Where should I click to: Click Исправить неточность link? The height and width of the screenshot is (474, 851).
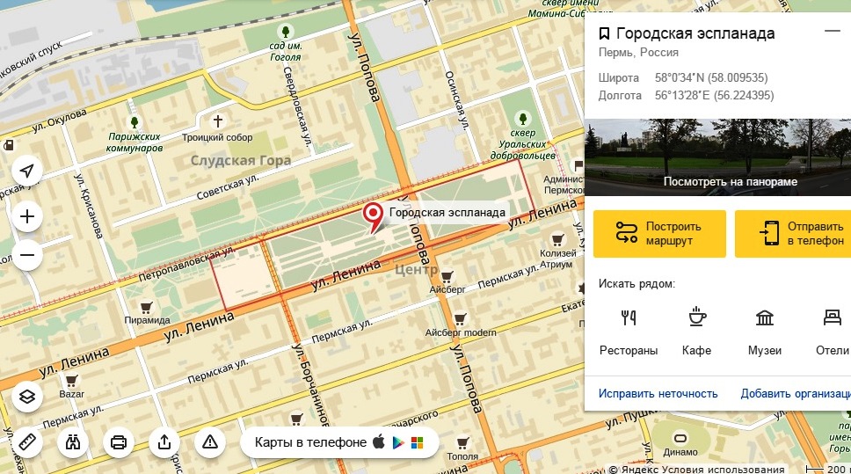[658, 394]
